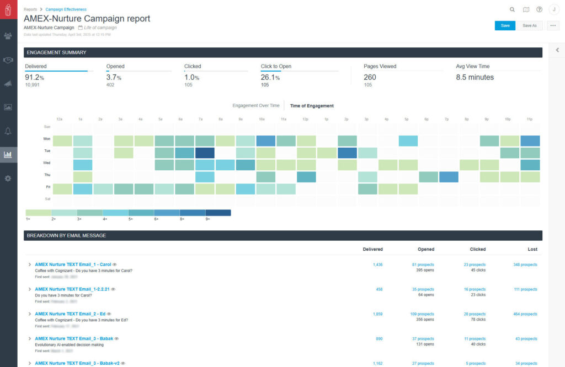
Task: Click the 1+ legend color swatch
Action: pos(39,213)
